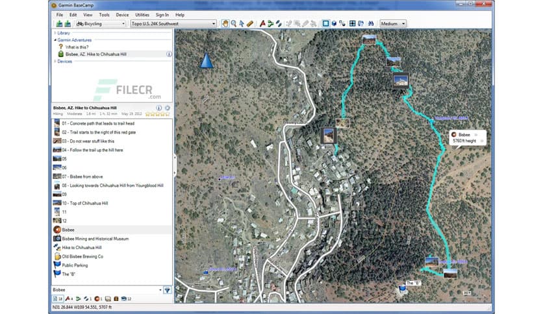543x314 pixels.
Task: Click the New Waypoint flag tool
Action: 262,24
